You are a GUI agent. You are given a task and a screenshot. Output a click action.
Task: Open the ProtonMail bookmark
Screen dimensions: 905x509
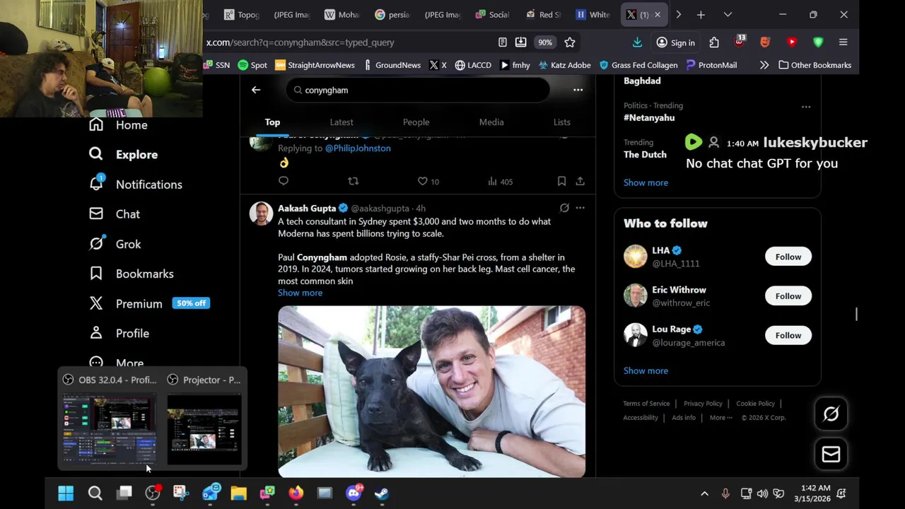click(711, 65)
